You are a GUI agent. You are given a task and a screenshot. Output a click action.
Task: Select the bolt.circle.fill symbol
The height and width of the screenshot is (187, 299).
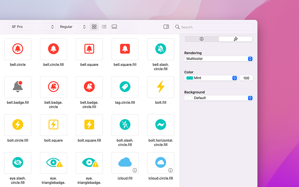[18, 125]
